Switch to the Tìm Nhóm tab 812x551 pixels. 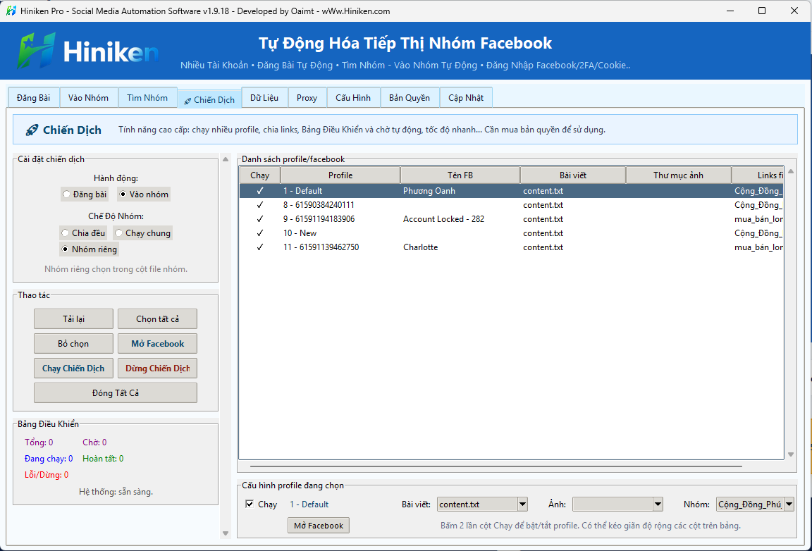(147, 97)
